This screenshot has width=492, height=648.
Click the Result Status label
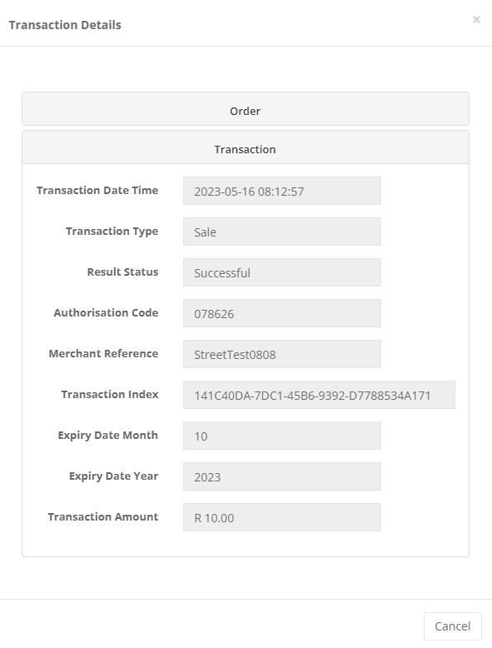pos(122,272)
